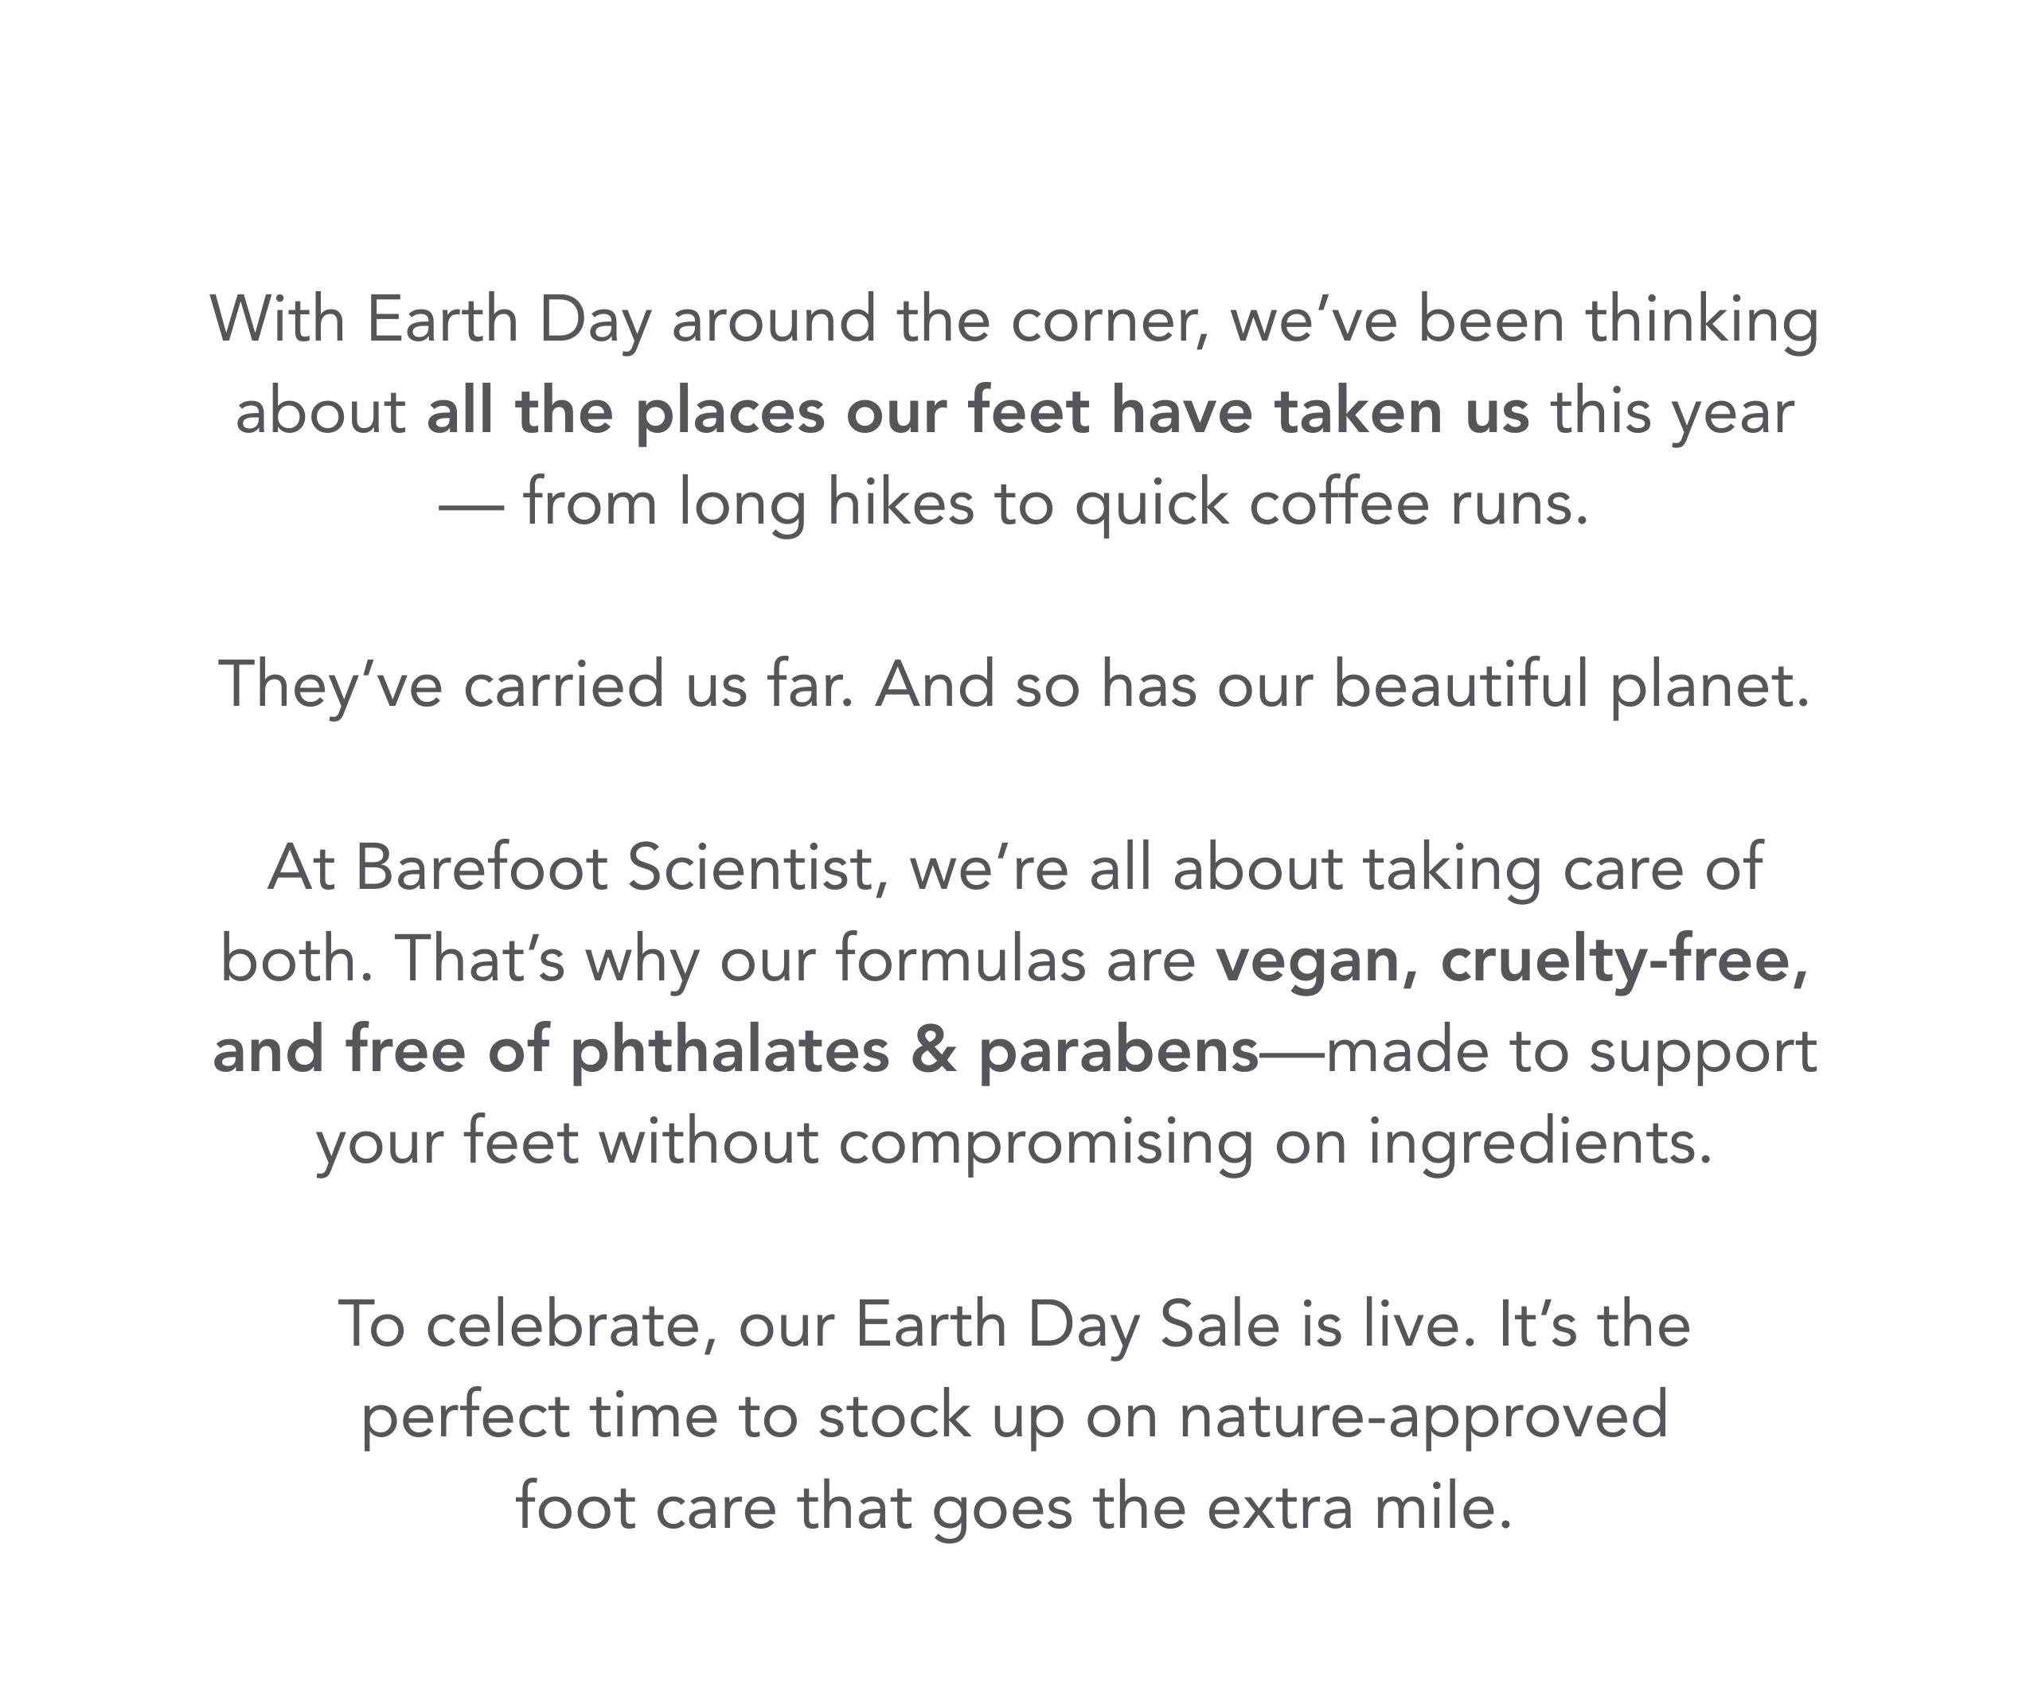This screenshot has width=2030, height=1691.
Task: Click the sentence "They've carried us far."
Action: [x=537, y=685]
